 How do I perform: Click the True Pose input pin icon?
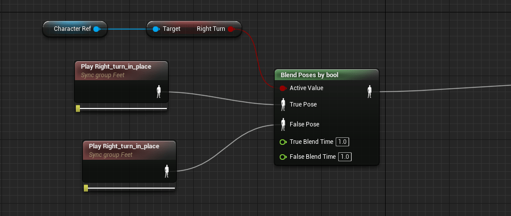tap(283, 105)
